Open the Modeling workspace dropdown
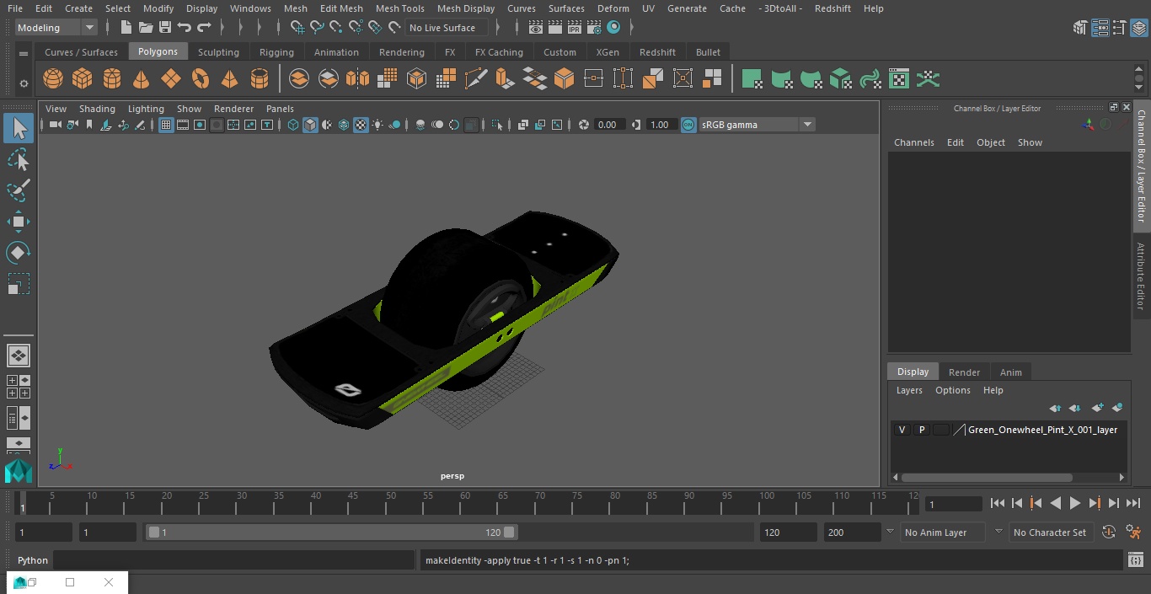The image size is (1151, 594). (x=56, y=28)
